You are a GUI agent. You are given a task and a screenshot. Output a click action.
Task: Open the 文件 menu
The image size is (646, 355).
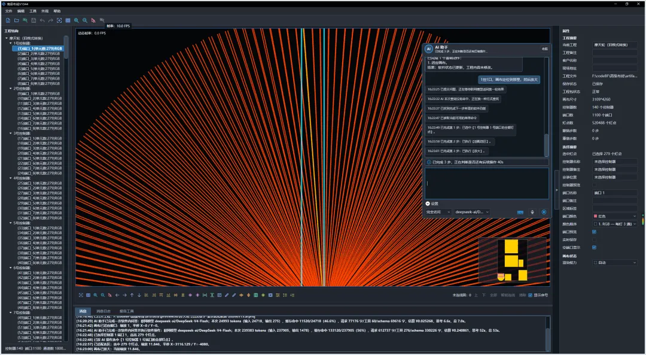pos(8,11)
